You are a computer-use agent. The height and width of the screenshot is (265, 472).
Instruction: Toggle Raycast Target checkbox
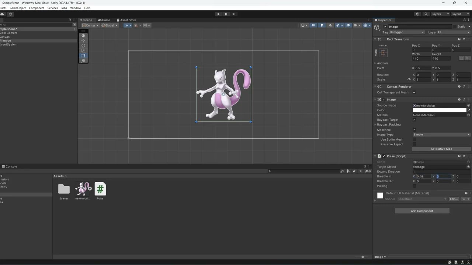pos(414,120)
